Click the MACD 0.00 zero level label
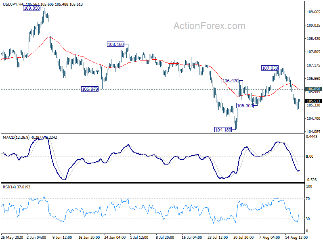Screen dimensions: 323x242 (x=309, y=156)
